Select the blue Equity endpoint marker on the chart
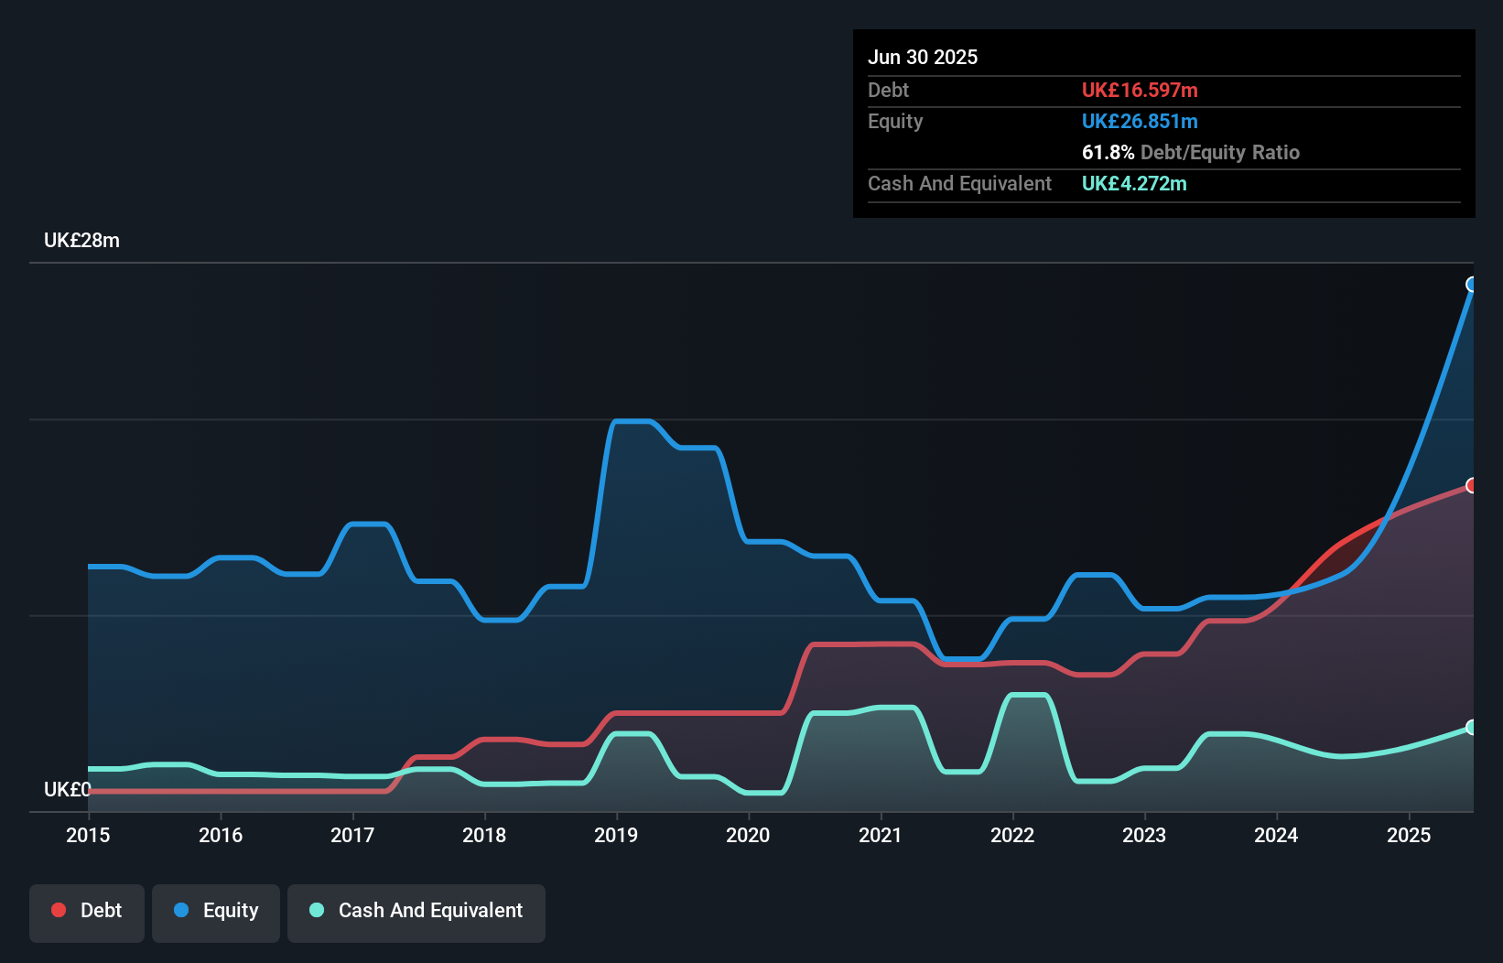 tap(1471, 287)
